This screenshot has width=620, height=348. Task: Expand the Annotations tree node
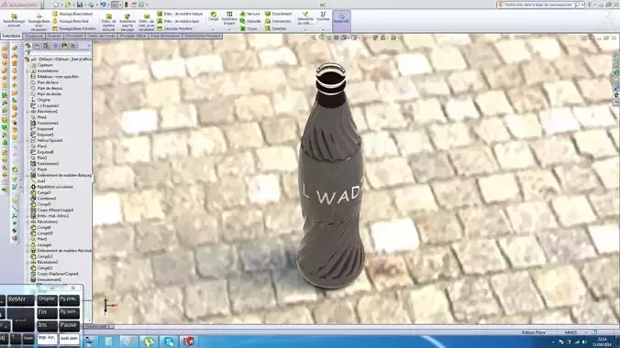[28, 71]
